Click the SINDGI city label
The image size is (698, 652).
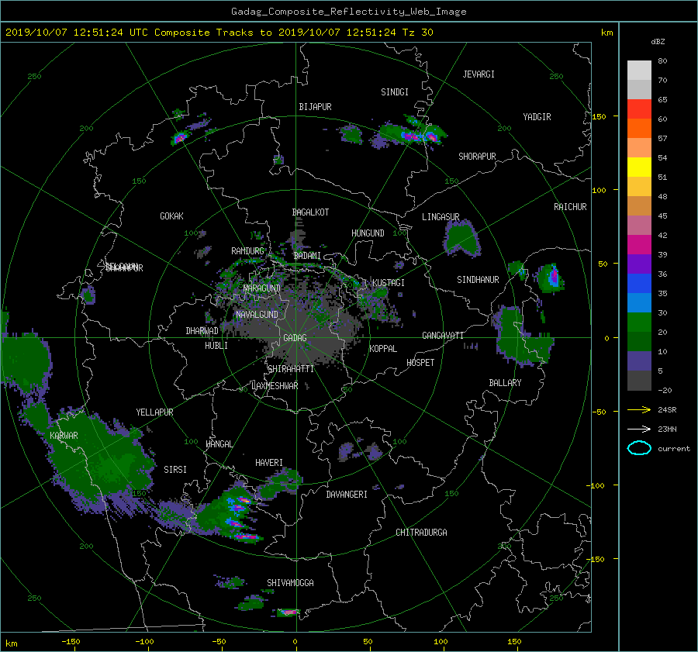[x=395, y=92]
